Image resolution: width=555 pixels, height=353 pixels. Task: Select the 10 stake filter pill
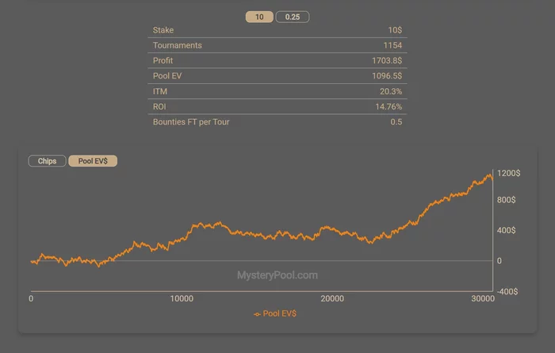tap(259, 17)
